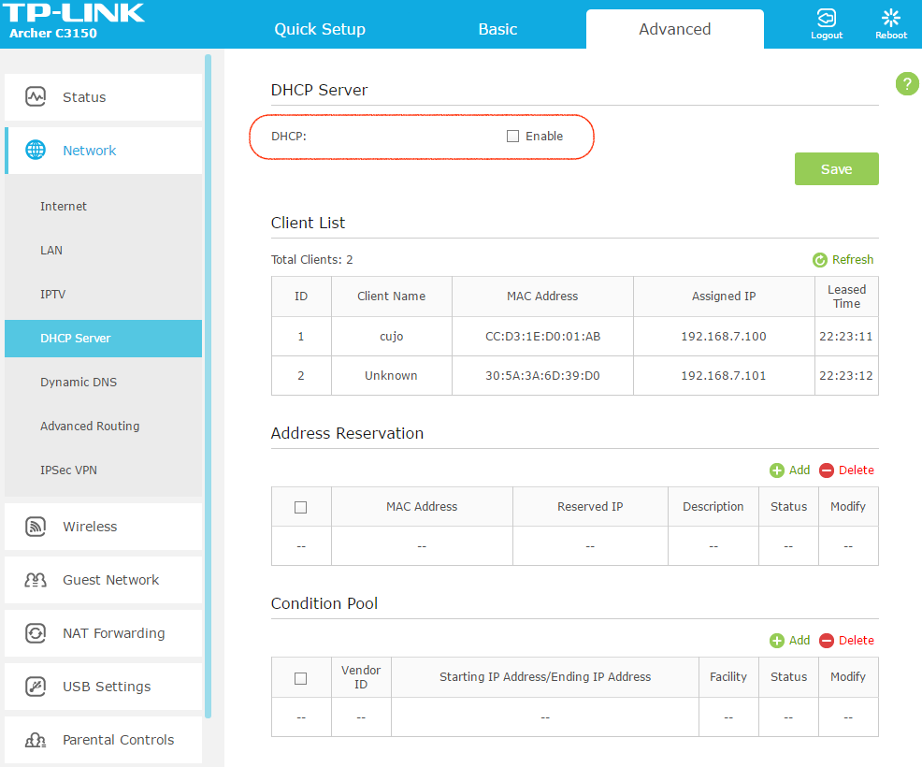
Task: Click MAC address CC:D3:1E:D0:01:AB
Action: point(542,337)
